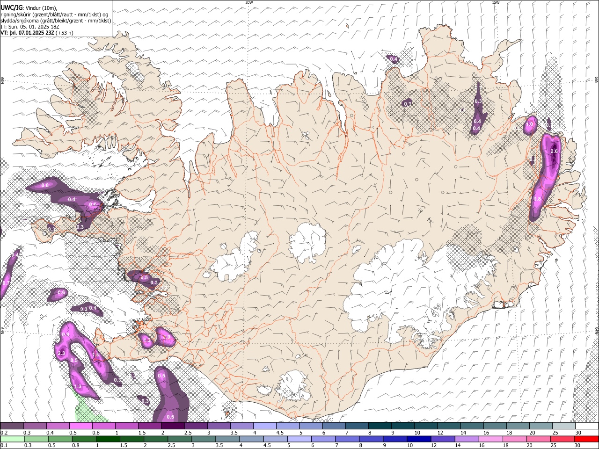Screen dimensions: 599x449
Task: Click the "64N" latitude label at the left edge
Action: [x=2, y=331]
